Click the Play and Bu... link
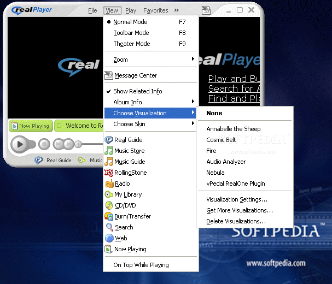332x284 pixels. tap(234, 79)
